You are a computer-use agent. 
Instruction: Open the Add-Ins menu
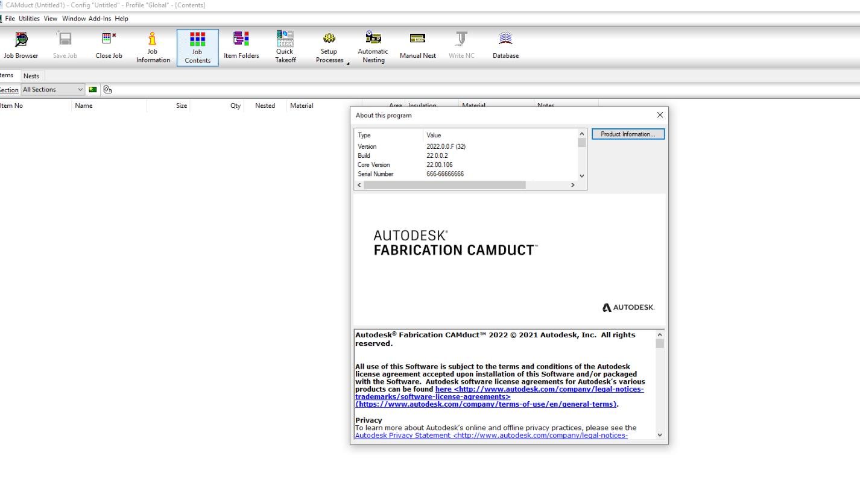point(100,19)
